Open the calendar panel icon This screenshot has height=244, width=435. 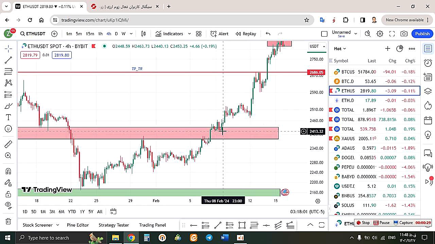pyautogui.click(x=428, y=120)
